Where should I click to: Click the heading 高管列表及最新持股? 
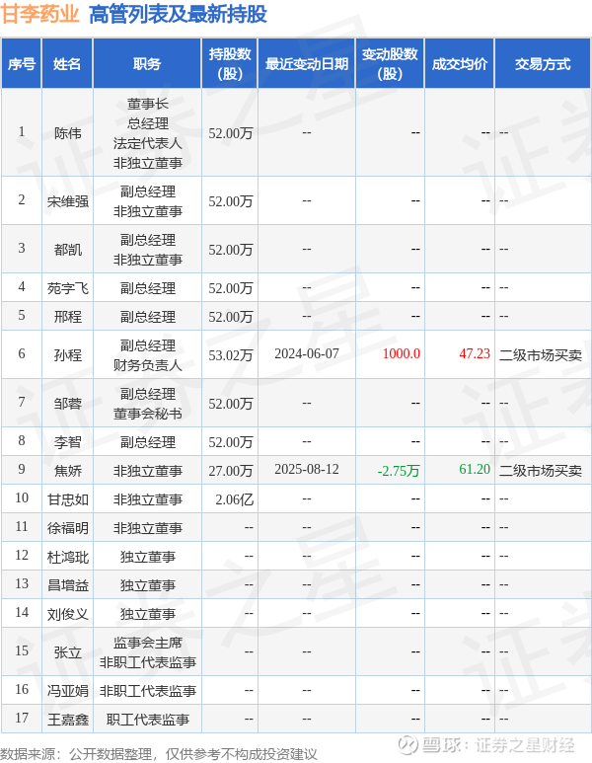pyautogui.click(x=178, y=14)
